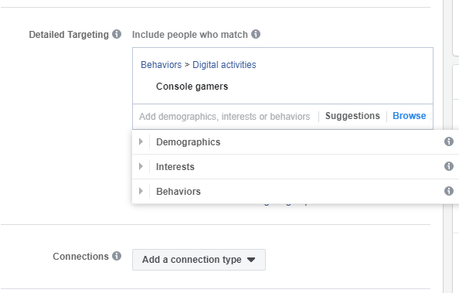Viewport: 459px width, 293px height.
Task: Open the Behaviors row info icon
Action: point(449,191)
